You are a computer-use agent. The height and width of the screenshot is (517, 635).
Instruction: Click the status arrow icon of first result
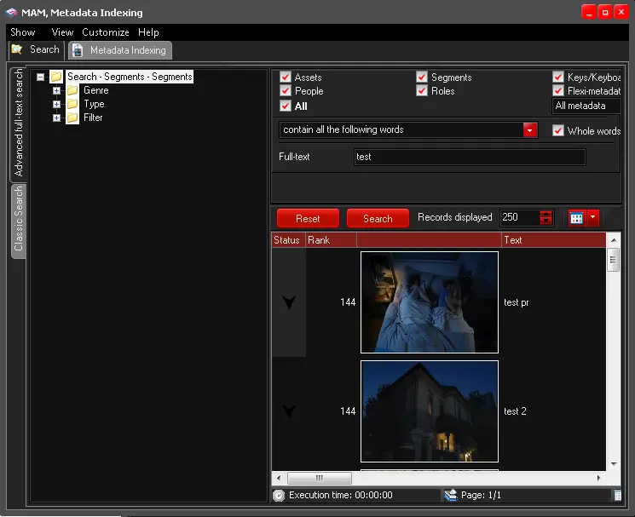[288, 302]
